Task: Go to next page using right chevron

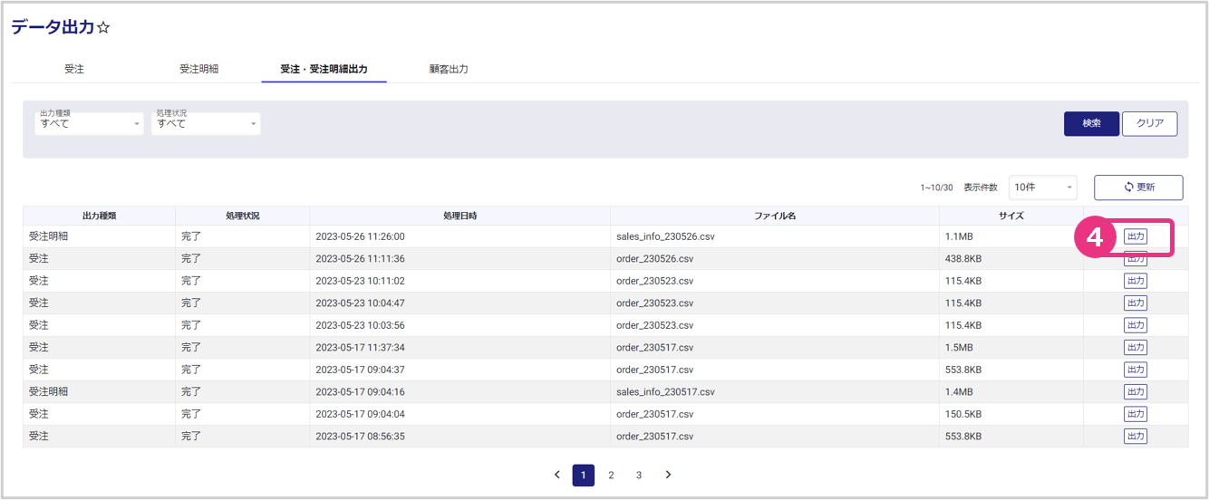Action: tap(668, 475)
